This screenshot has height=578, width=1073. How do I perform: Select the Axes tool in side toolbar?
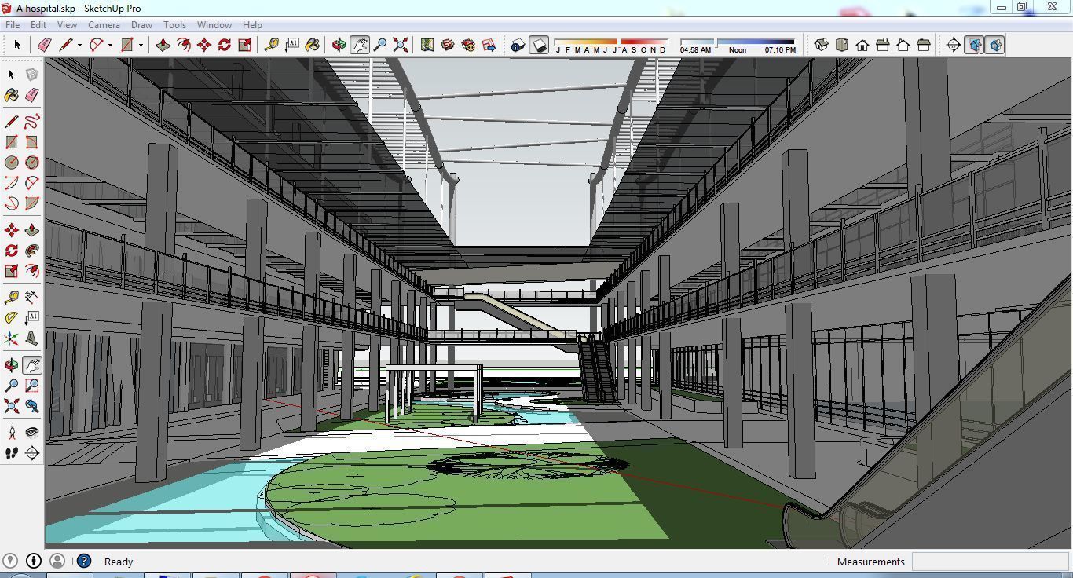tap(12, 338)
